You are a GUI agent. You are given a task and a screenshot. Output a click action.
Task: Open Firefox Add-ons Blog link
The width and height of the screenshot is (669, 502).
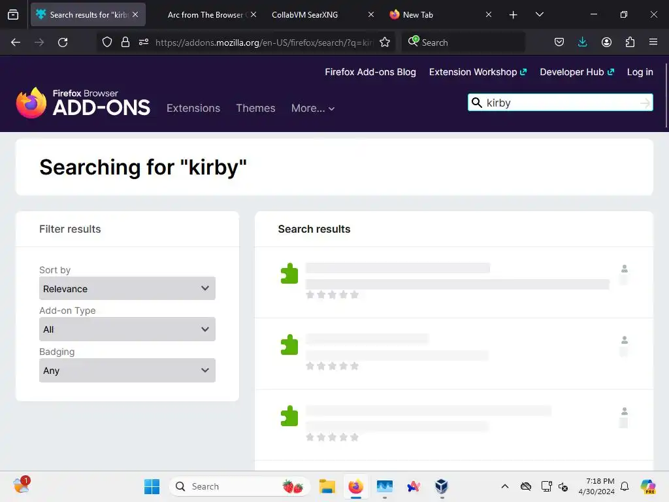tap(370, 72)
